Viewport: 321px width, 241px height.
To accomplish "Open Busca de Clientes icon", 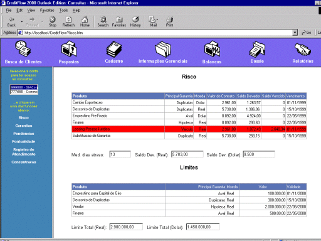I will [x=23, y=49].
